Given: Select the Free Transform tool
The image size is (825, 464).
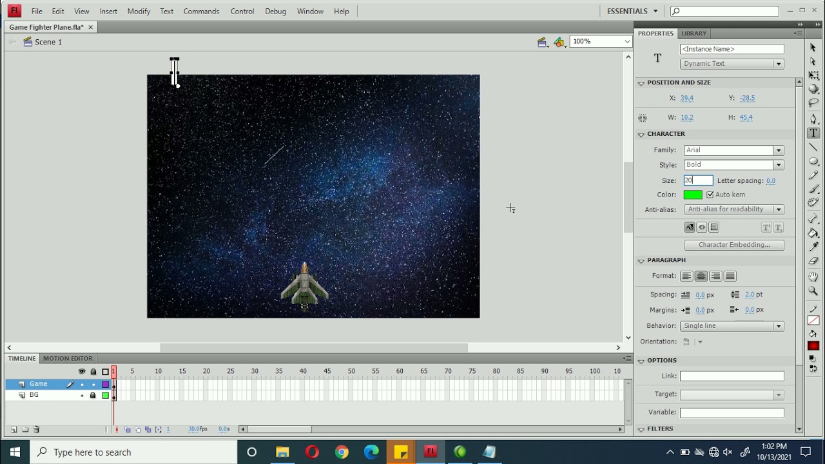Looking at the screenshot, I should pyautogui.click(x=813, y=75).
